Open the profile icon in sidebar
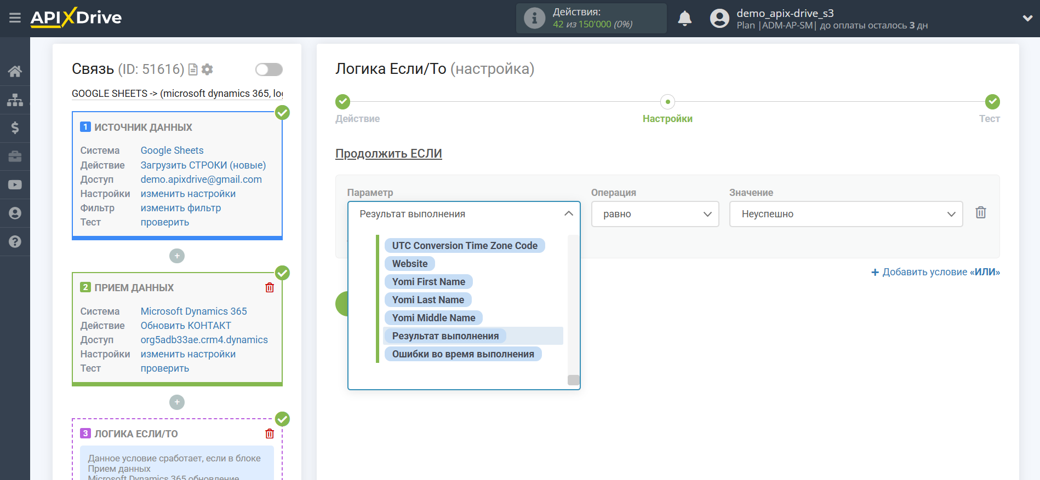1040x480 pixels. pos(15,213)
